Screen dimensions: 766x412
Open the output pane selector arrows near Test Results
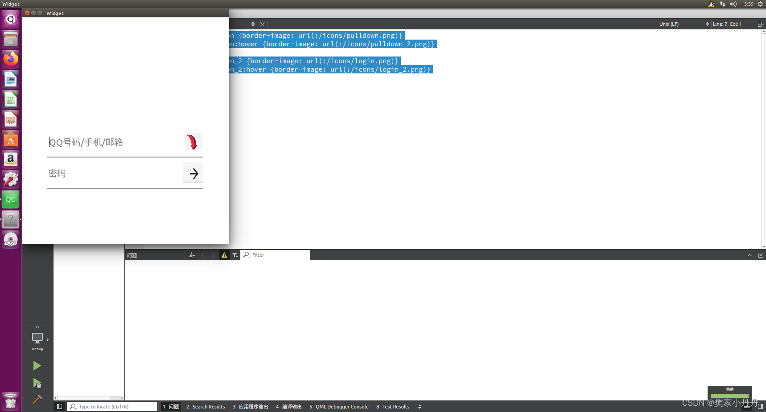(420, 406)
